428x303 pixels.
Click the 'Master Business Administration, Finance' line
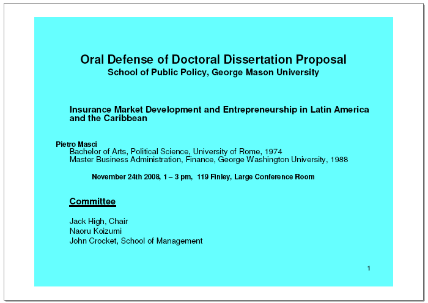point(209,160)
